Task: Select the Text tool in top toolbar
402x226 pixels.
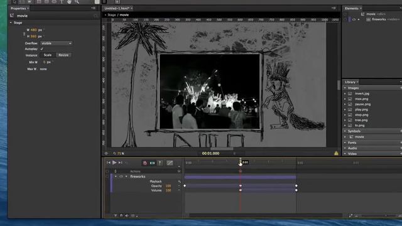Action: (62, 1)
